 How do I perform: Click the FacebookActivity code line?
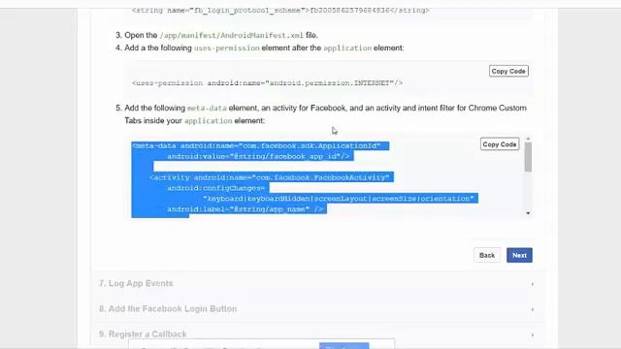[x=270, y=177]
